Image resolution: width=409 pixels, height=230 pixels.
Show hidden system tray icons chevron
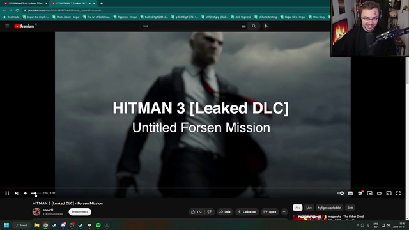[x=358, y=226]
